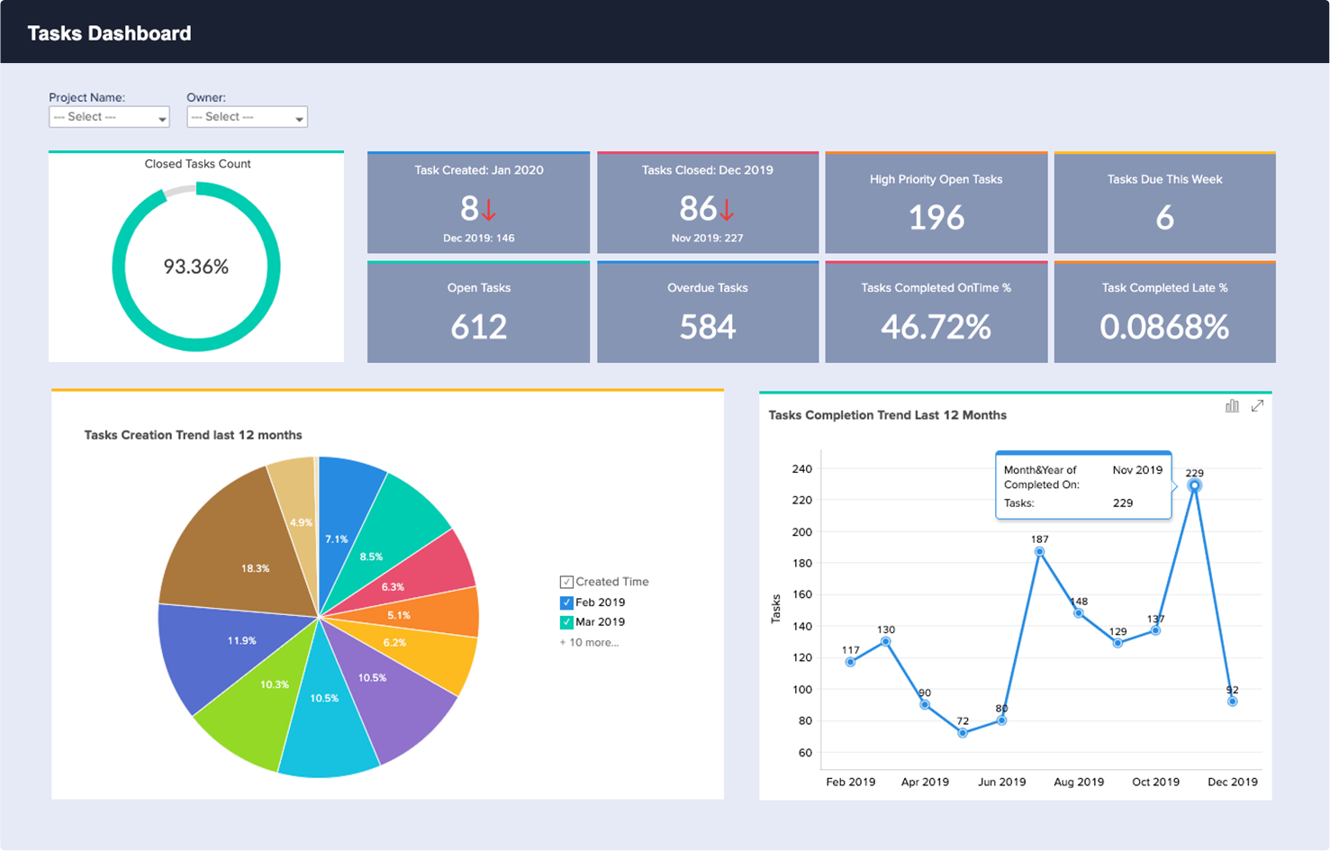1330x851 pixels.
Task: Click the bar chart type icon
Action: (x=1232, y=406)
